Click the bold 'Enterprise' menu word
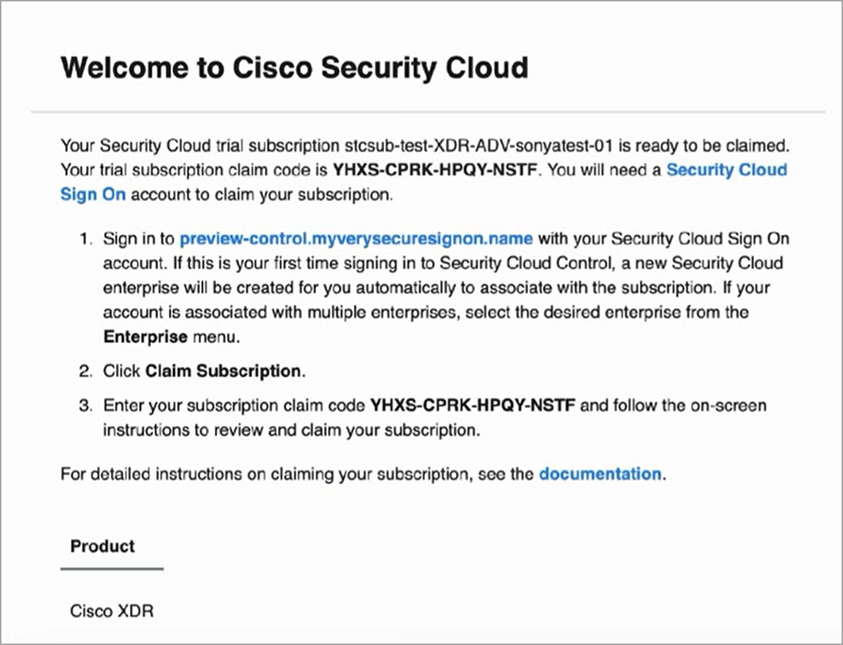 [145, 337]
